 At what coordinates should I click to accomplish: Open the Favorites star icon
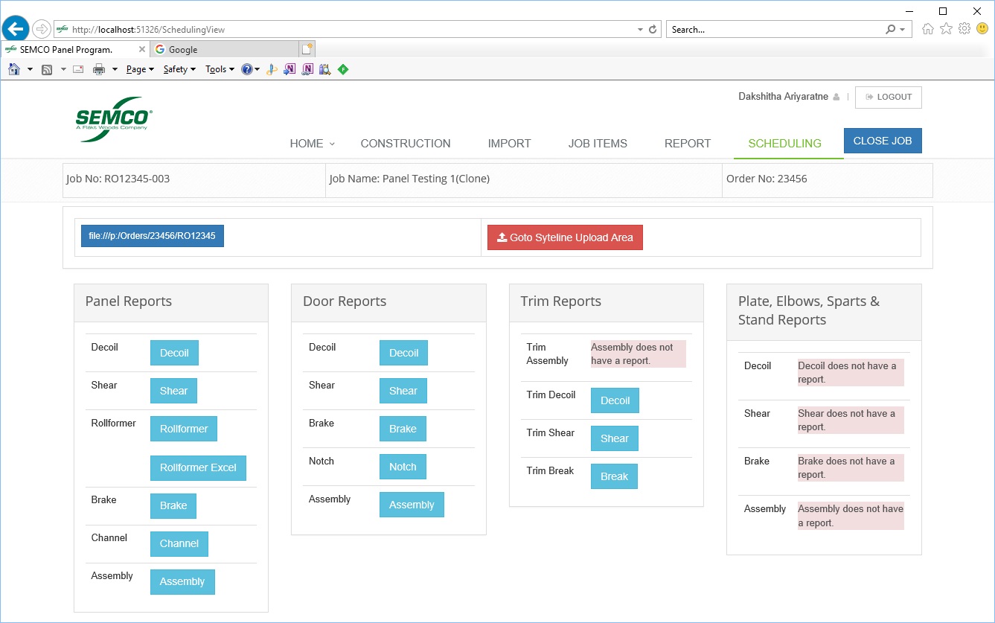coord(946,29)
